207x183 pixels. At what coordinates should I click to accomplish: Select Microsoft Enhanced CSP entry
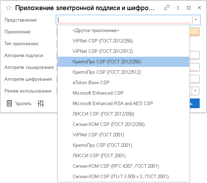coord(124,93)
